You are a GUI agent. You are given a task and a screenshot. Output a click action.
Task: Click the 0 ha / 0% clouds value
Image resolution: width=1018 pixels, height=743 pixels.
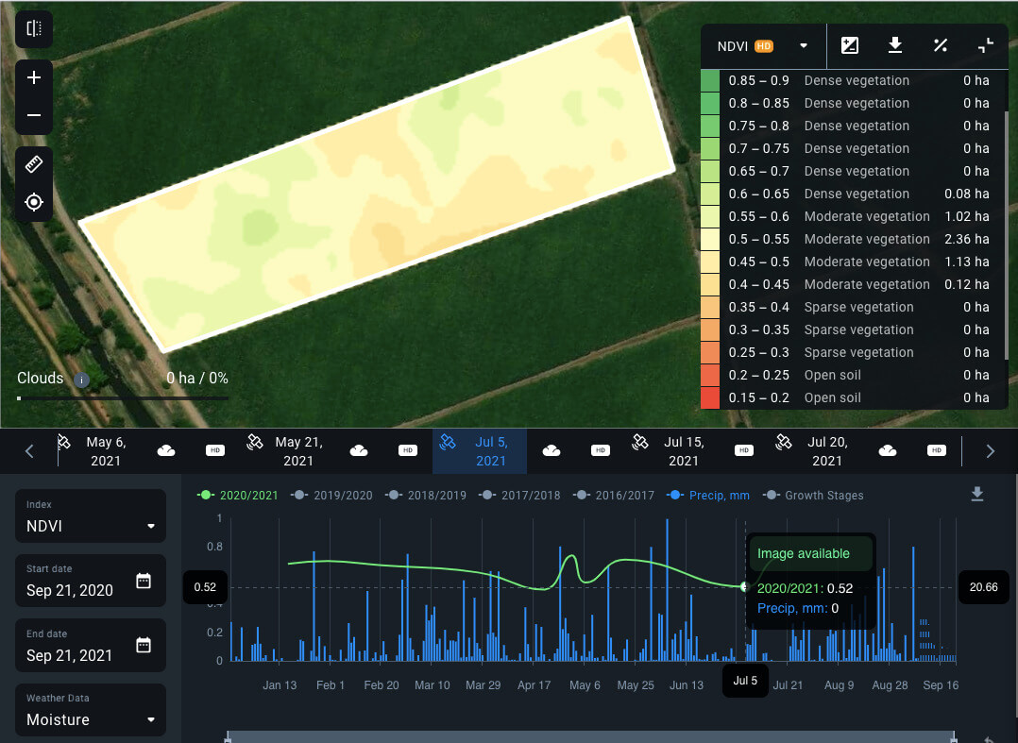pos(196,379)
